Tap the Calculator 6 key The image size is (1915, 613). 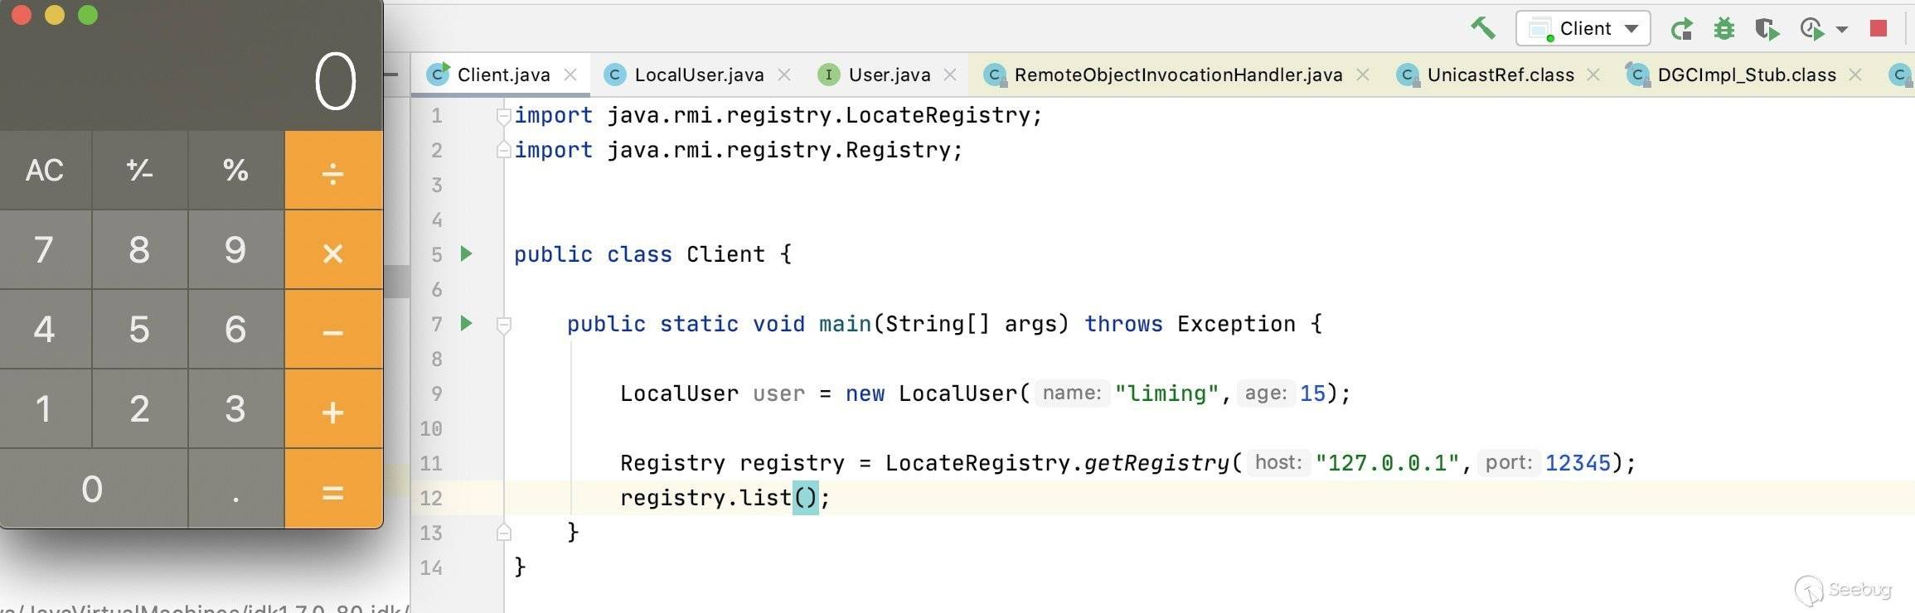coord(235,329)
